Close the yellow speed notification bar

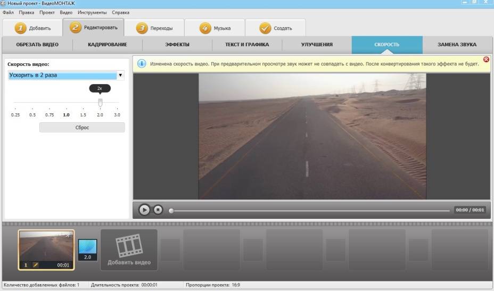tap(485, 60)
